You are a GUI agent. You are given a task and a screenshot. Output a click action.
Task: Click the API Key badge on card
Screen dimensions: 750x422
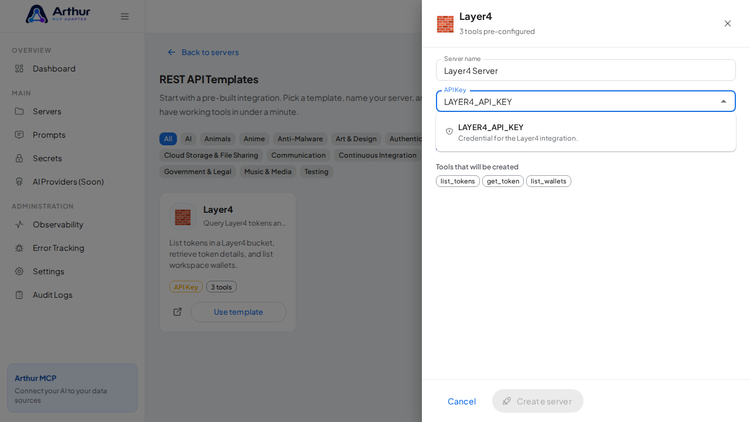pyautogui.click(x=186, y=287)
